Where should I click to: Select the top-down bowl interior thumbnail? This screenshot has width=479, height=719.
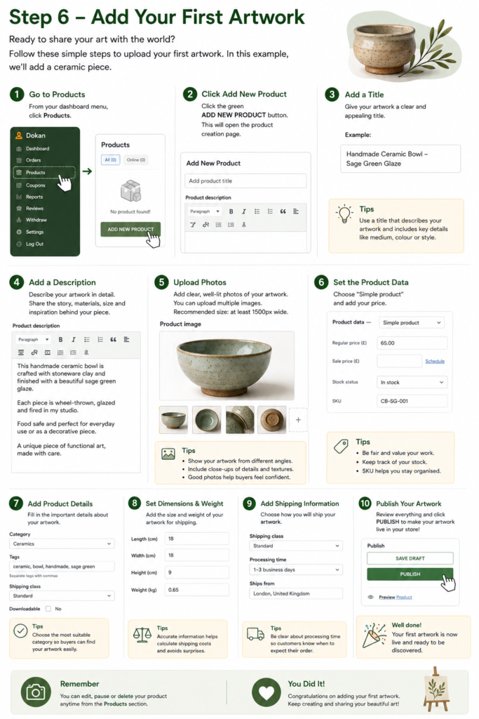click(206, 420)
